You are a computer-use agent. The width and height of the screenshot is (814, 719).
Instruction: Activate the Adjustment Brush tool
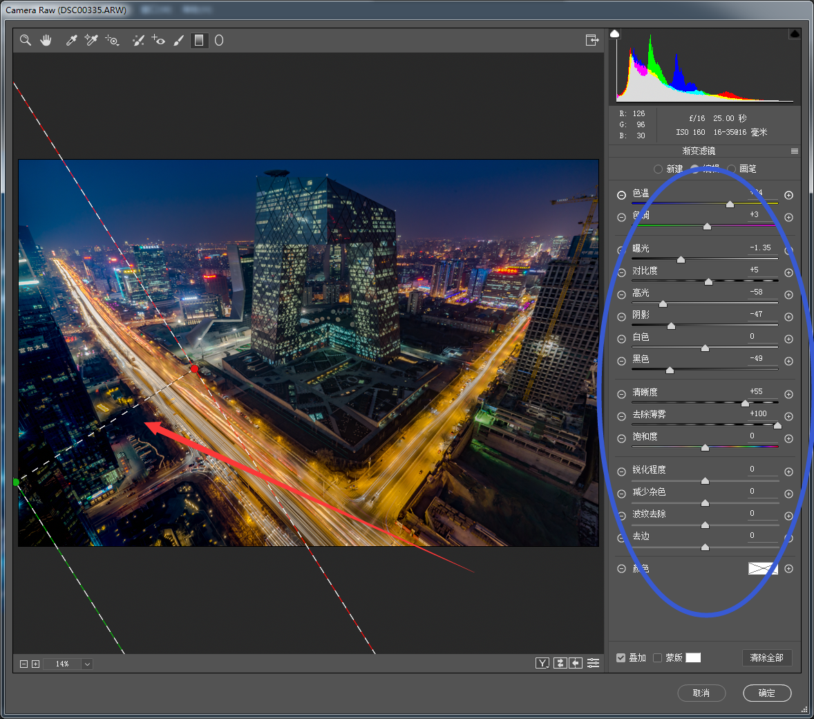178,40
